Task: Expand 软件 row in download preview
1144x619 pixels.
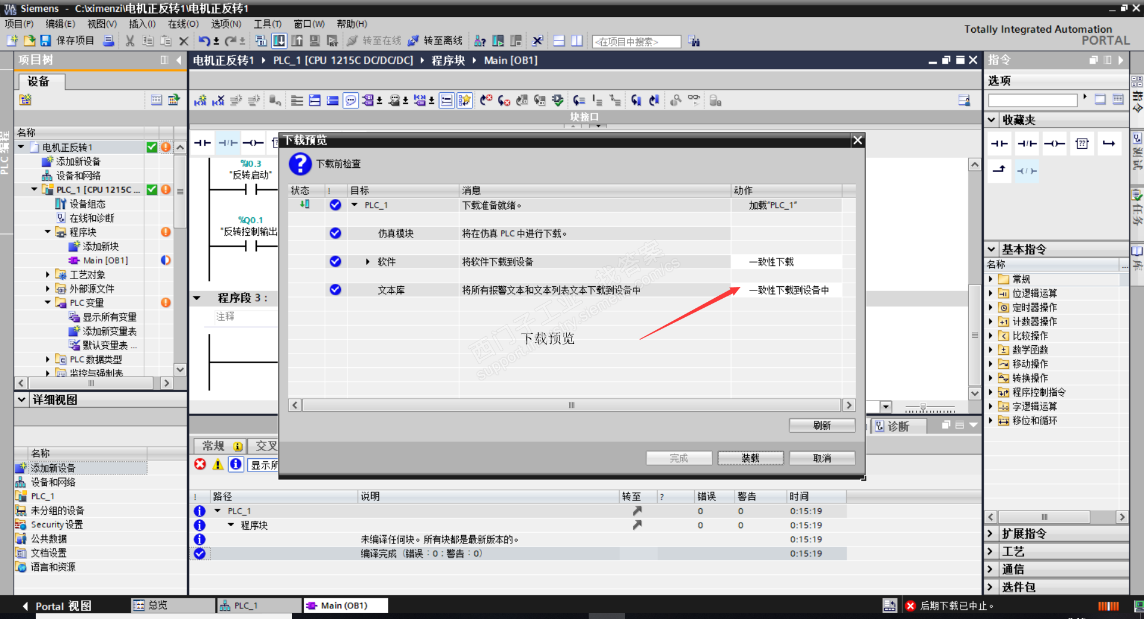Action: tap(368, 262)
